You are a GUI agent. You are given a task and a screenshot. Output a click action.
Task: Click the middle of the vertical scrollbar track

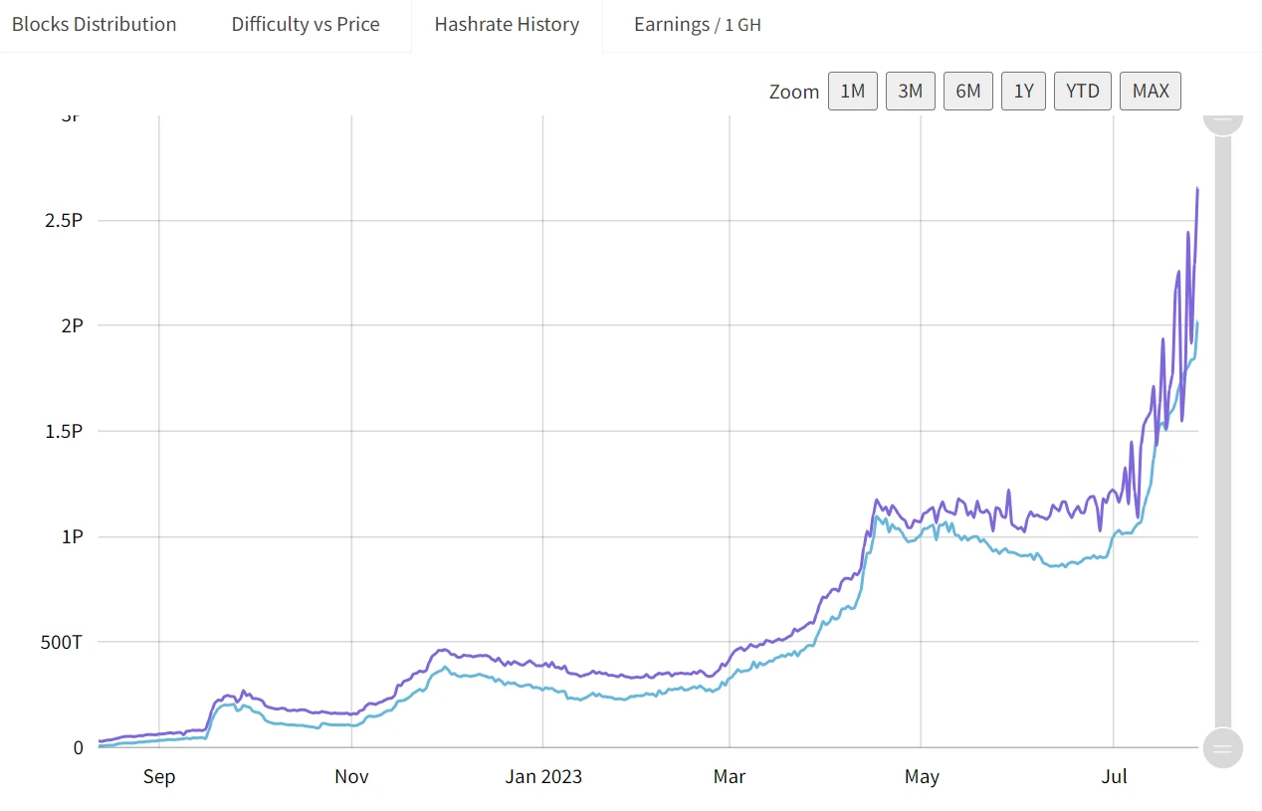1223,434
